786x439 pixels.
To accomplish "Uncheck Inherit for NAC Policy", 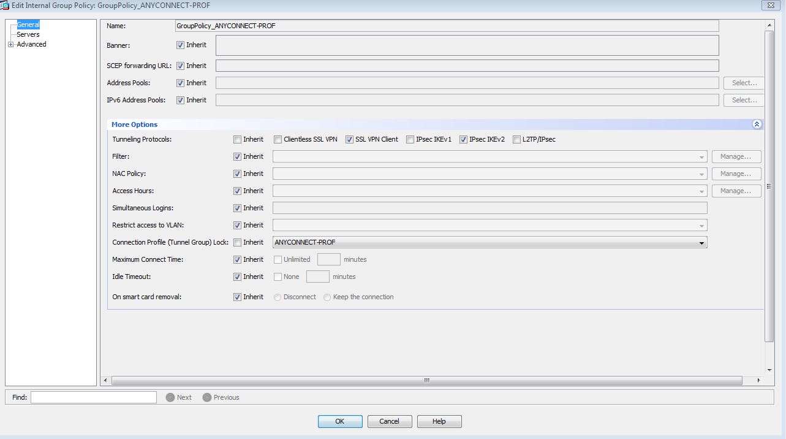I will [x=237, y=174].
